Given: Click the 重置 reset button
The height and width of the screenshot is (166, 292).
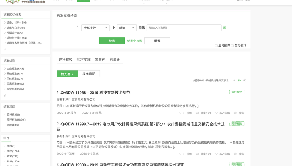Looking at the screenshot, I should point(157,41).
